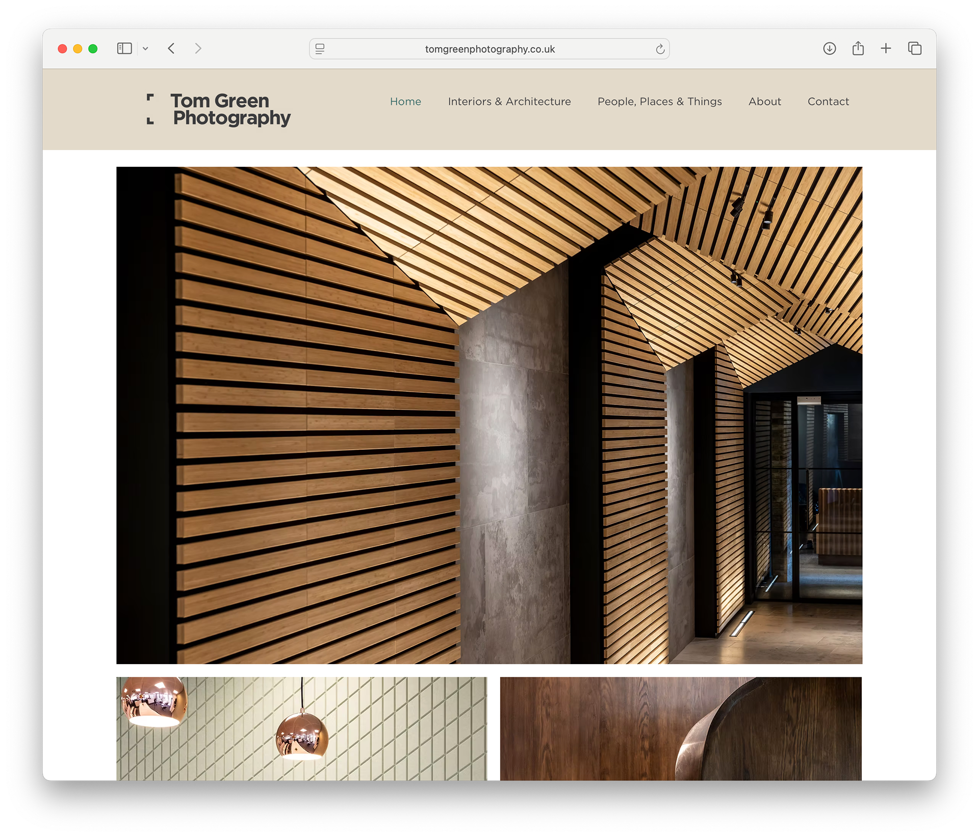979x837 pixels.
Task: Show tab overview icon
Action: click(914, 48)
